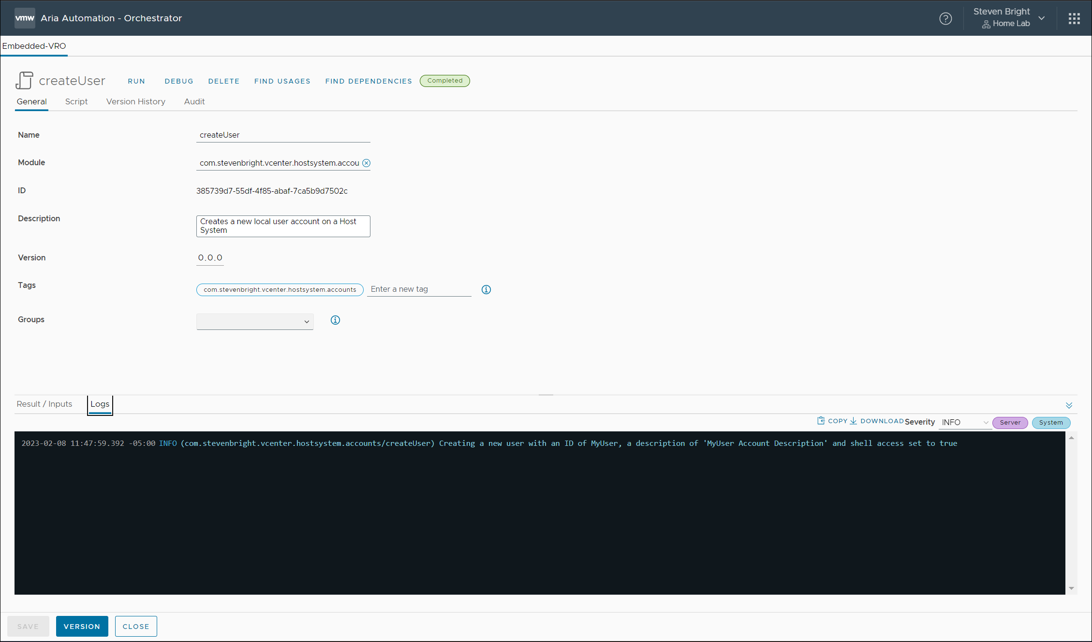The image size is (1092, 642).
Task: Click the Groups info icon
Action: [x=335, y=320]
